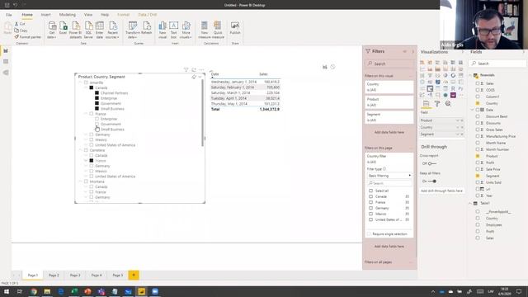Switch to the Insert ribbon tab
The image size is (528, 297).
pos(46,15)
